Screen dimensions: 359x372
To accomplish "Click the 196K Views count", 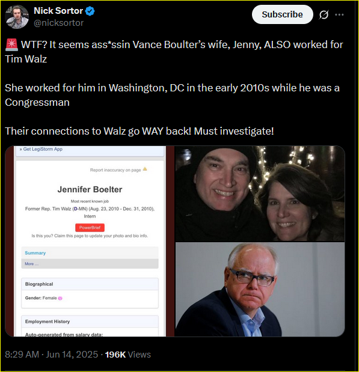I will [x=127, y=355].
